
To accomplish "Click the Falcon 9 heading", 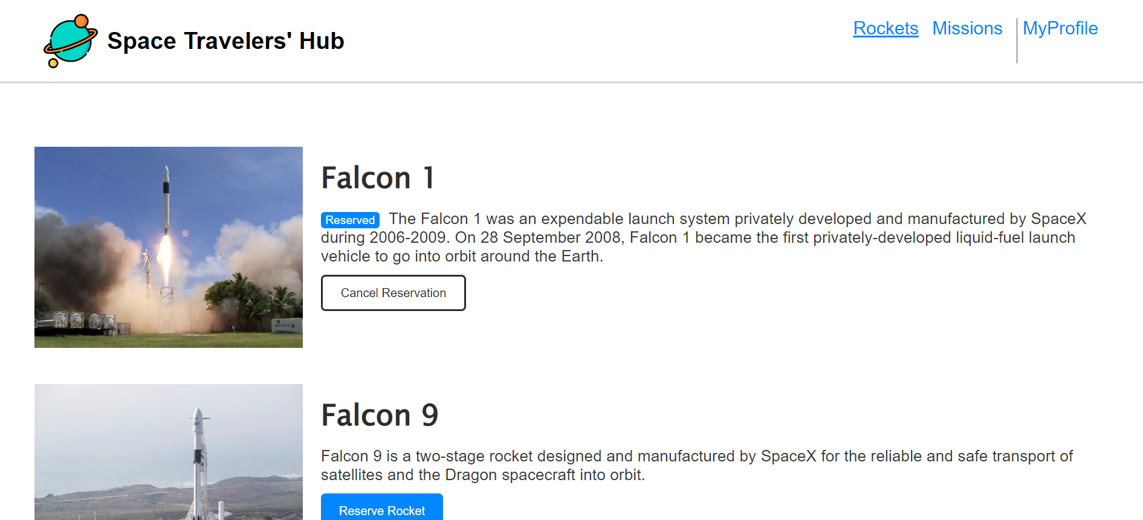I will coord(380,415).
